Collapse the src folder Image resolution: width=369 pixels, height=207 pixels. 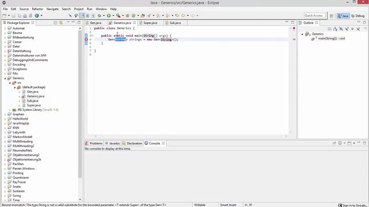coord(10,83)
